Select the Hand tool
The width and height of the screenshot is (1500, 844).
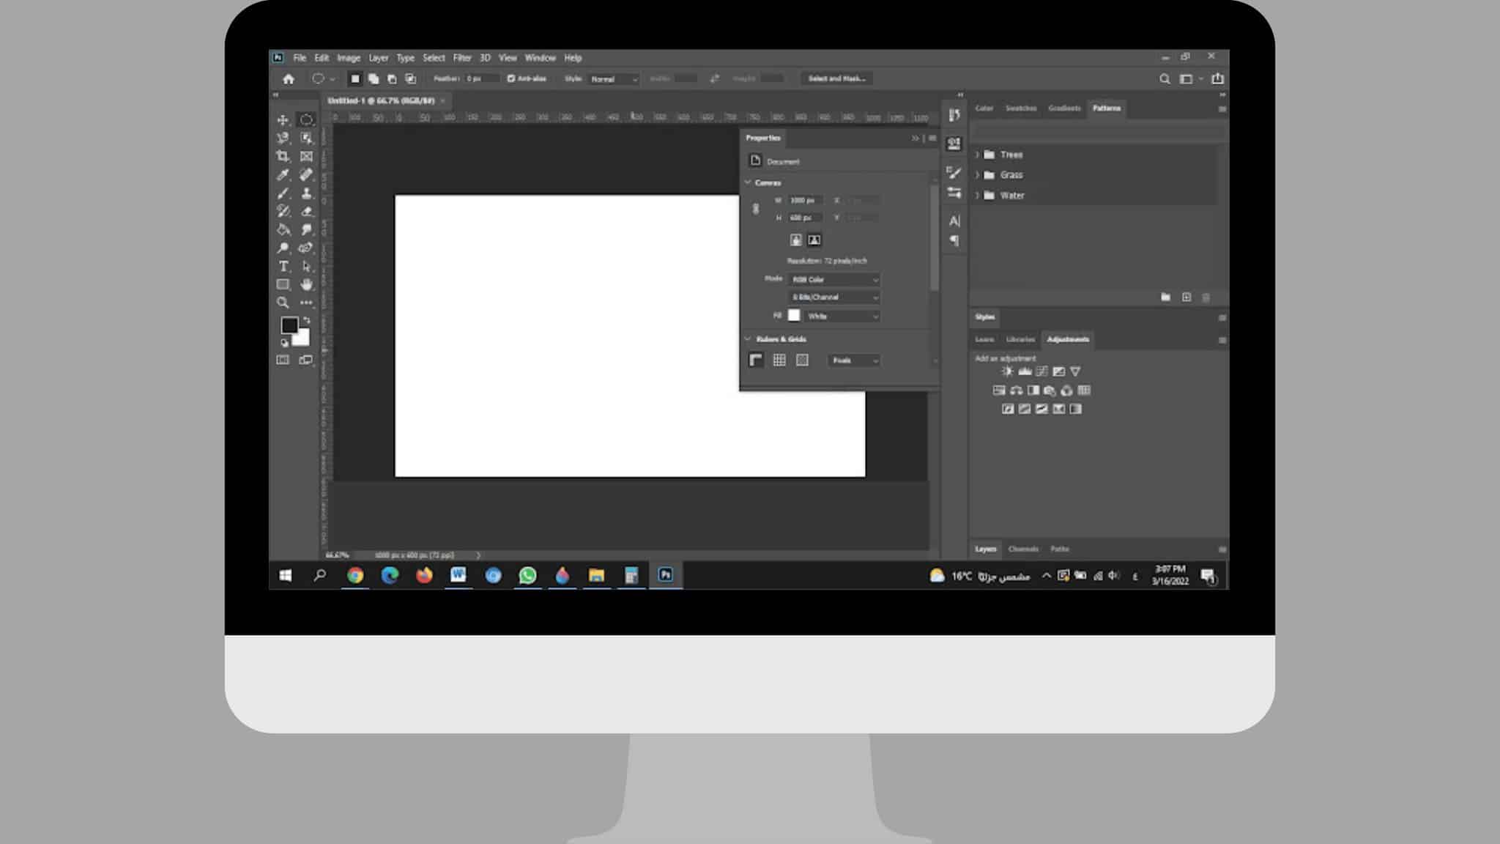pos(306,284)
